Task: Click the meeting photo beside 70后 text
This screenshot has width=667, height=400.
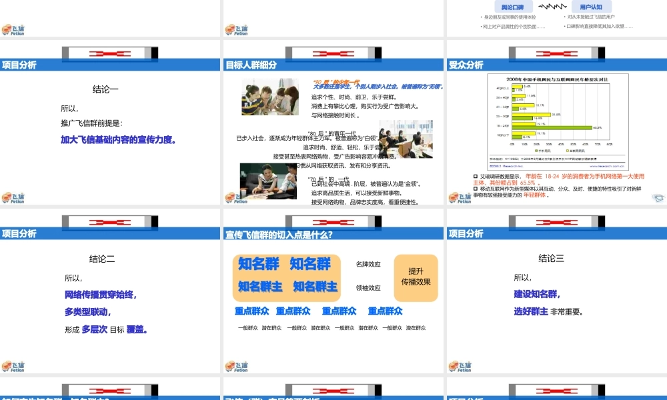Action: (x=268, y=181)
